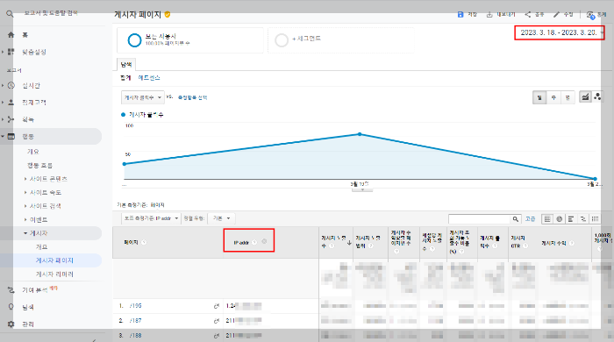Viewport: 614px width, 342px height.
Task: Click the add Segment (+세그먼트) placeholder
Action: pyautogui.click(x=340, y=40)
